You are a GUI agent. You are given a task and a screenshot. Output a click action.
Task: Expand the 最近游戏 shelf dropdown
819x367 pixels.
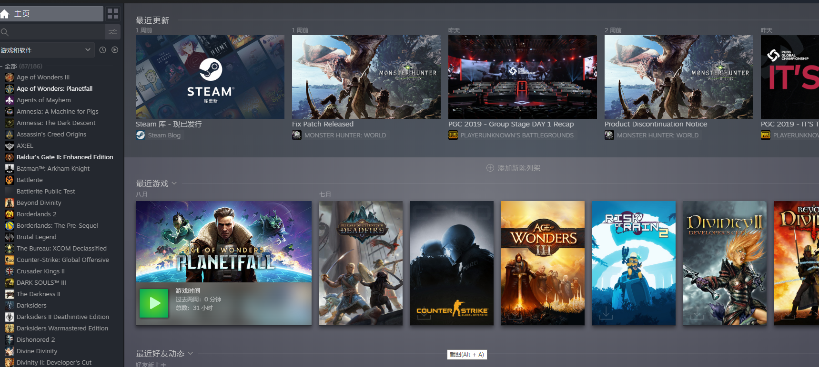pyautogui.click(x=174, y=183)
